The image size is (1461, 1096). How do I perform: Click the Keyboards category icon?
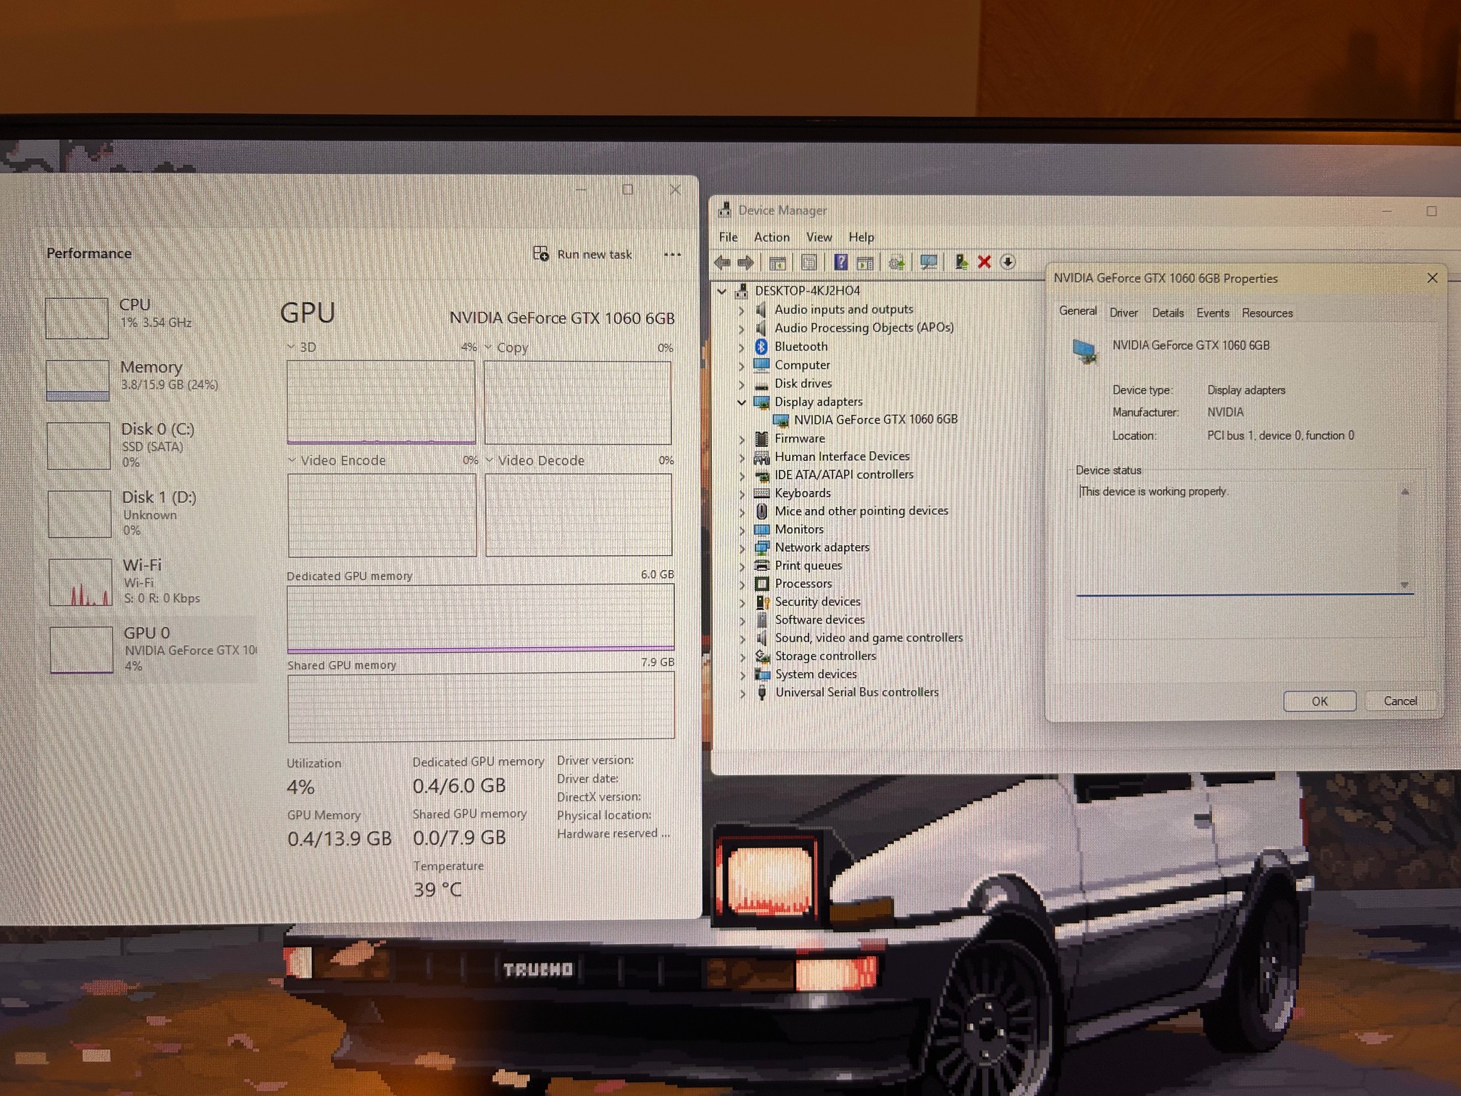[x=762, y=493]
